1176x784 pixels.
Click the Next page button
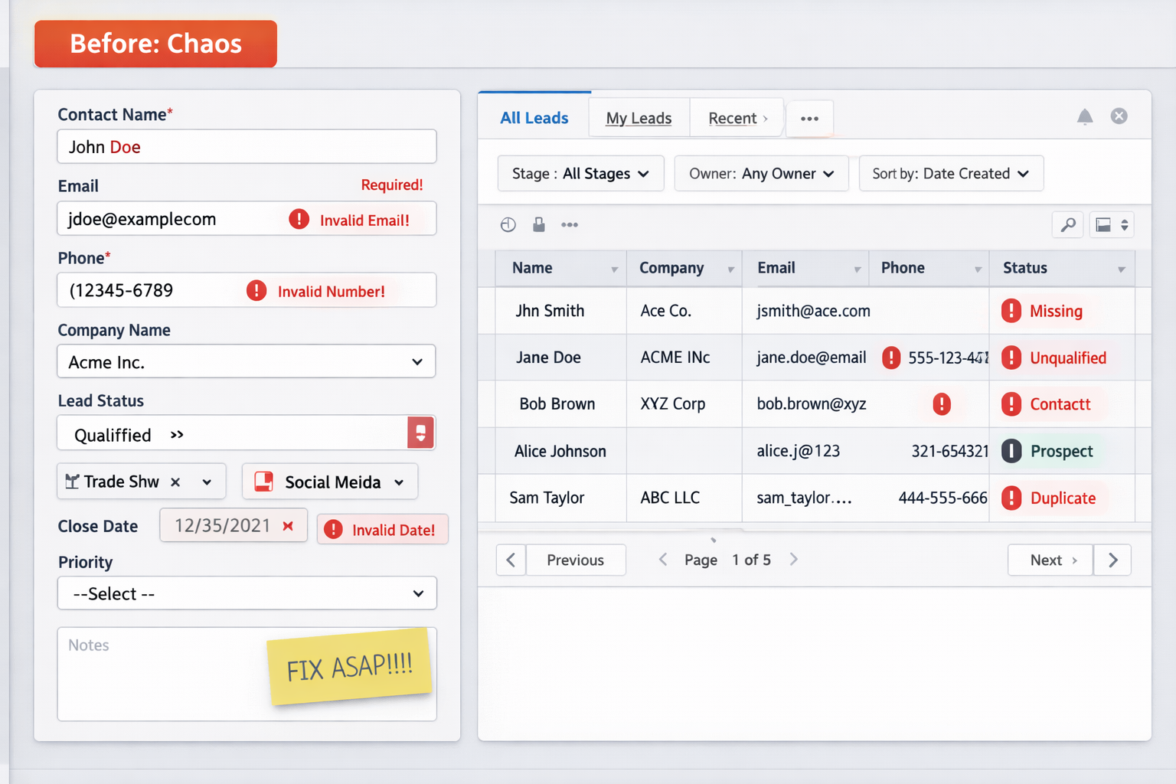(x=1050, y=560)
